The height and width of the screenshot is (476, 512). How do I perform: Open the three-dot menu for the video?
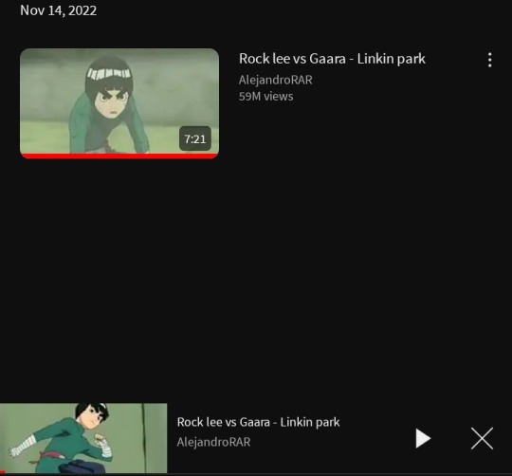[x=489, y=60]
